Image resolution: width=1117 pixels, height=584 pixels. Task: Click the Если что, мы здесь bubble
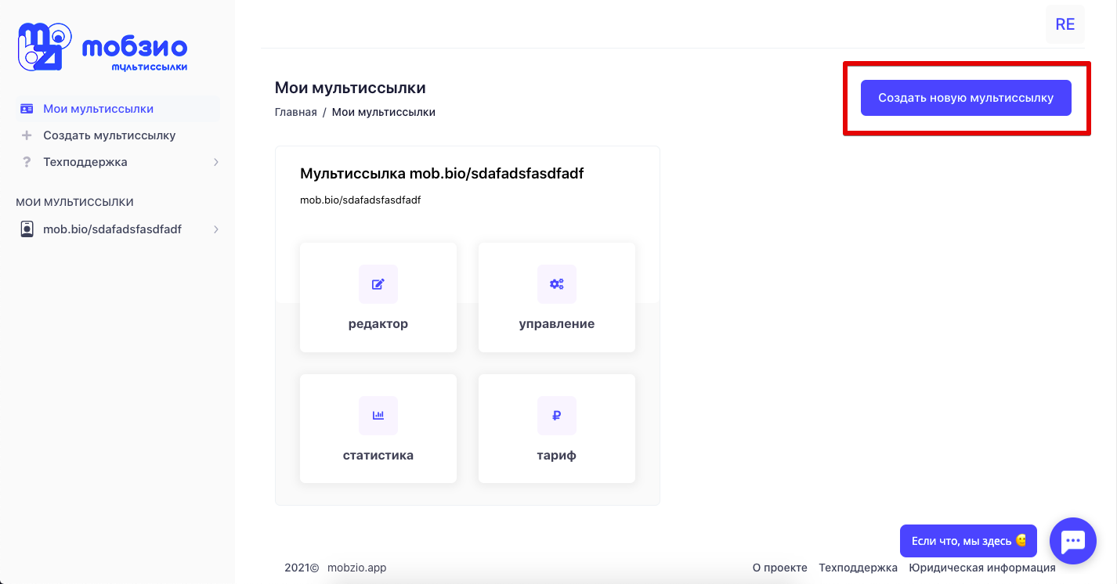(969, 541)
